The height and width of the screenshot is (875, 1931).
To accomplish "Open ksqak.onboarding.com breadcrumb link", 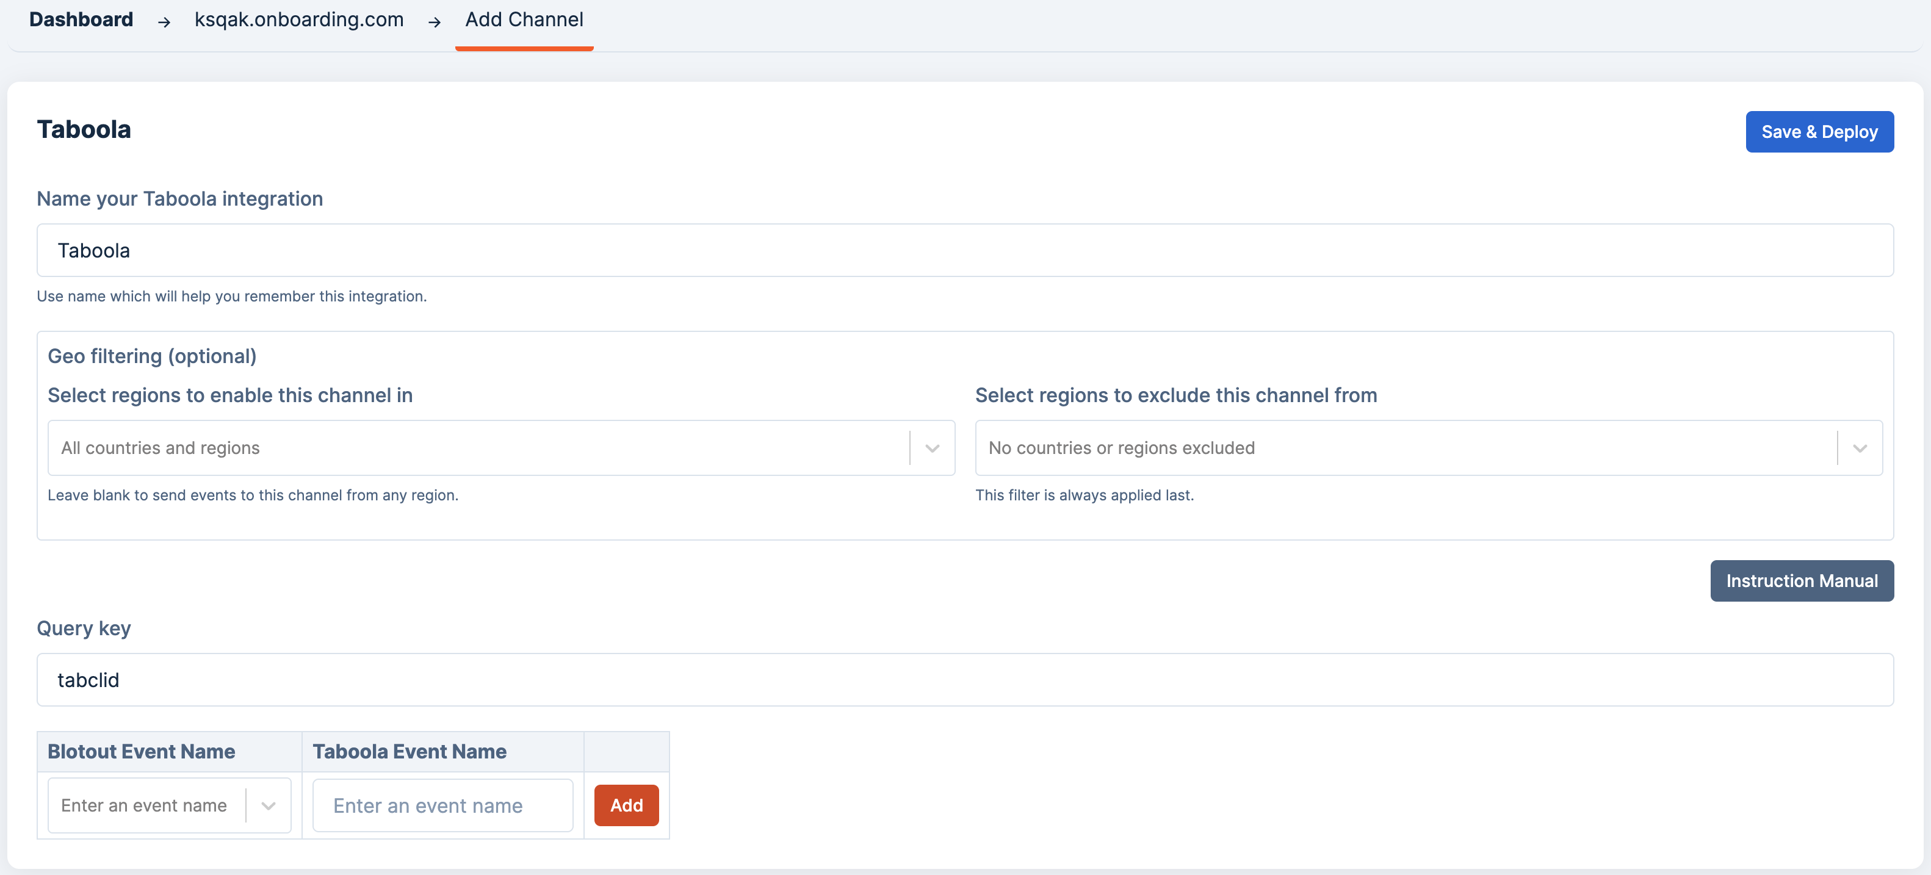I will 298,20.
